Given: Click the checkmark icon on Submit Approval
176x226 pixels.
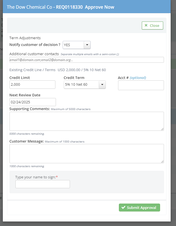Looking at the screenshot, I should (123, 208).
